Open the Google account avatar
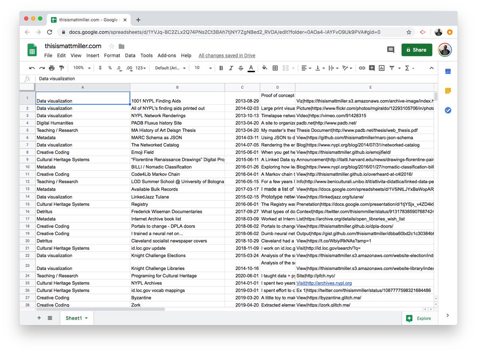The image size is (477, 353). pos(445,50)
